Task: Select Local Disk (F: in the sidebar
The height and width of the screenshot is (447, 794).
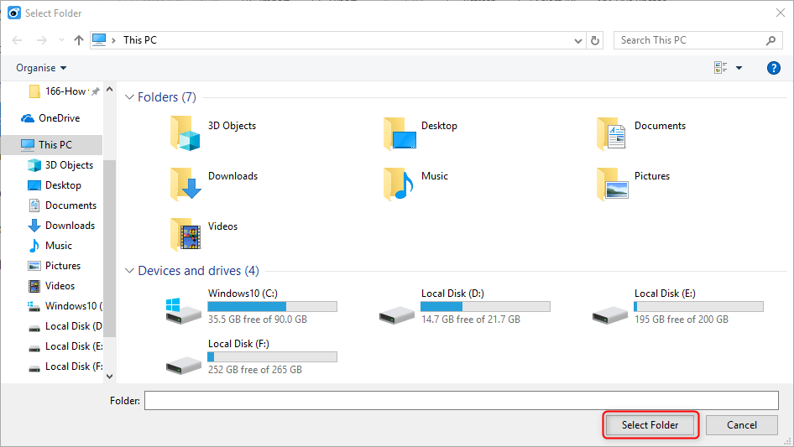Action: pyautogui.click(x=65, y=366)
